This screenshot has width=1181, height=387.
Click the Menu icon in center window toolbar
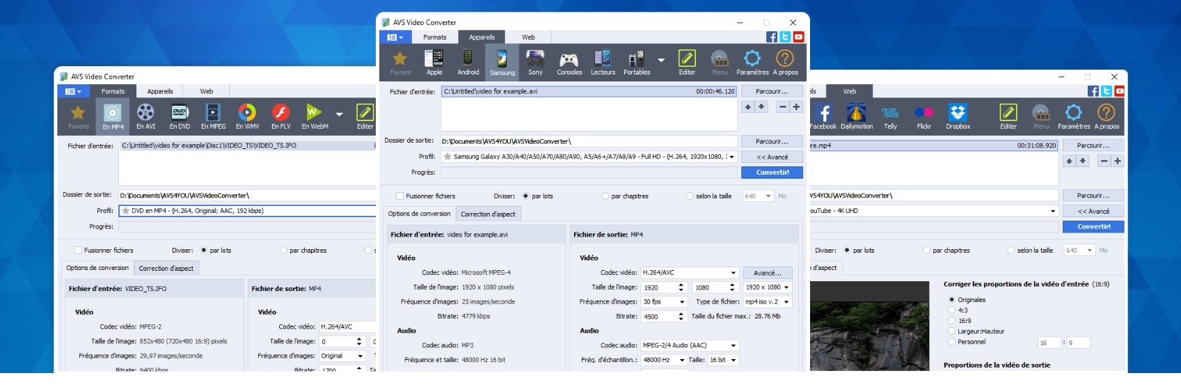pyautogui.click(x=720, y=62)
